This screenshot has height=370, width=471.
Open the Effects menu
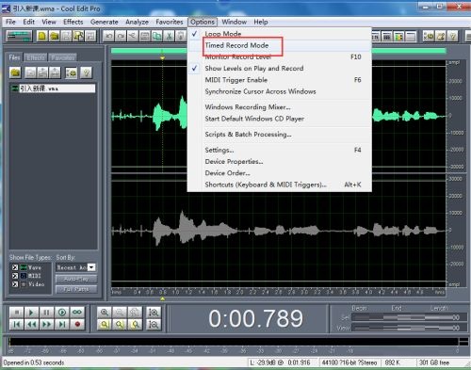[x=73, y=22]
